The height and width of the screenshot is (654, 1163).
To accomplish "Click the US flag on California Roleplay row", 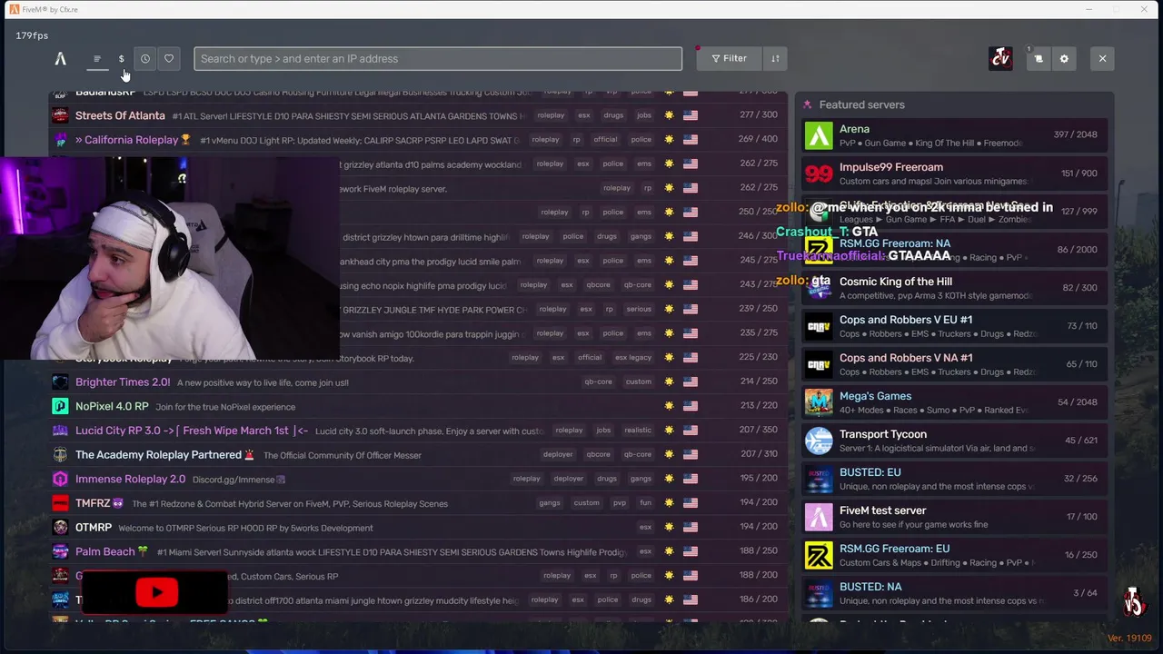I will click(x=691, y=140).
